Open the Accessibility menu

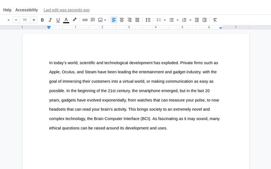26,10
